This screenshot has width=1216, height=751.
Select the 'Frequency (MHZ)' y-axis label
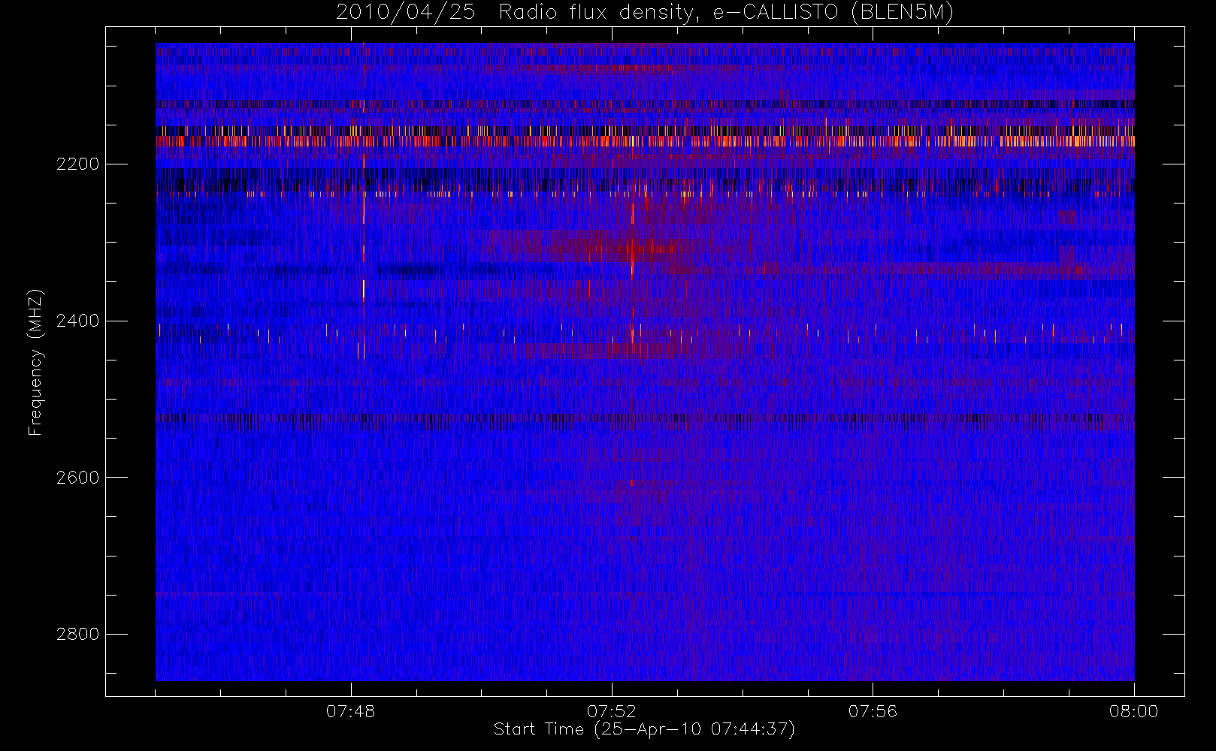click(x=35, y=362)
